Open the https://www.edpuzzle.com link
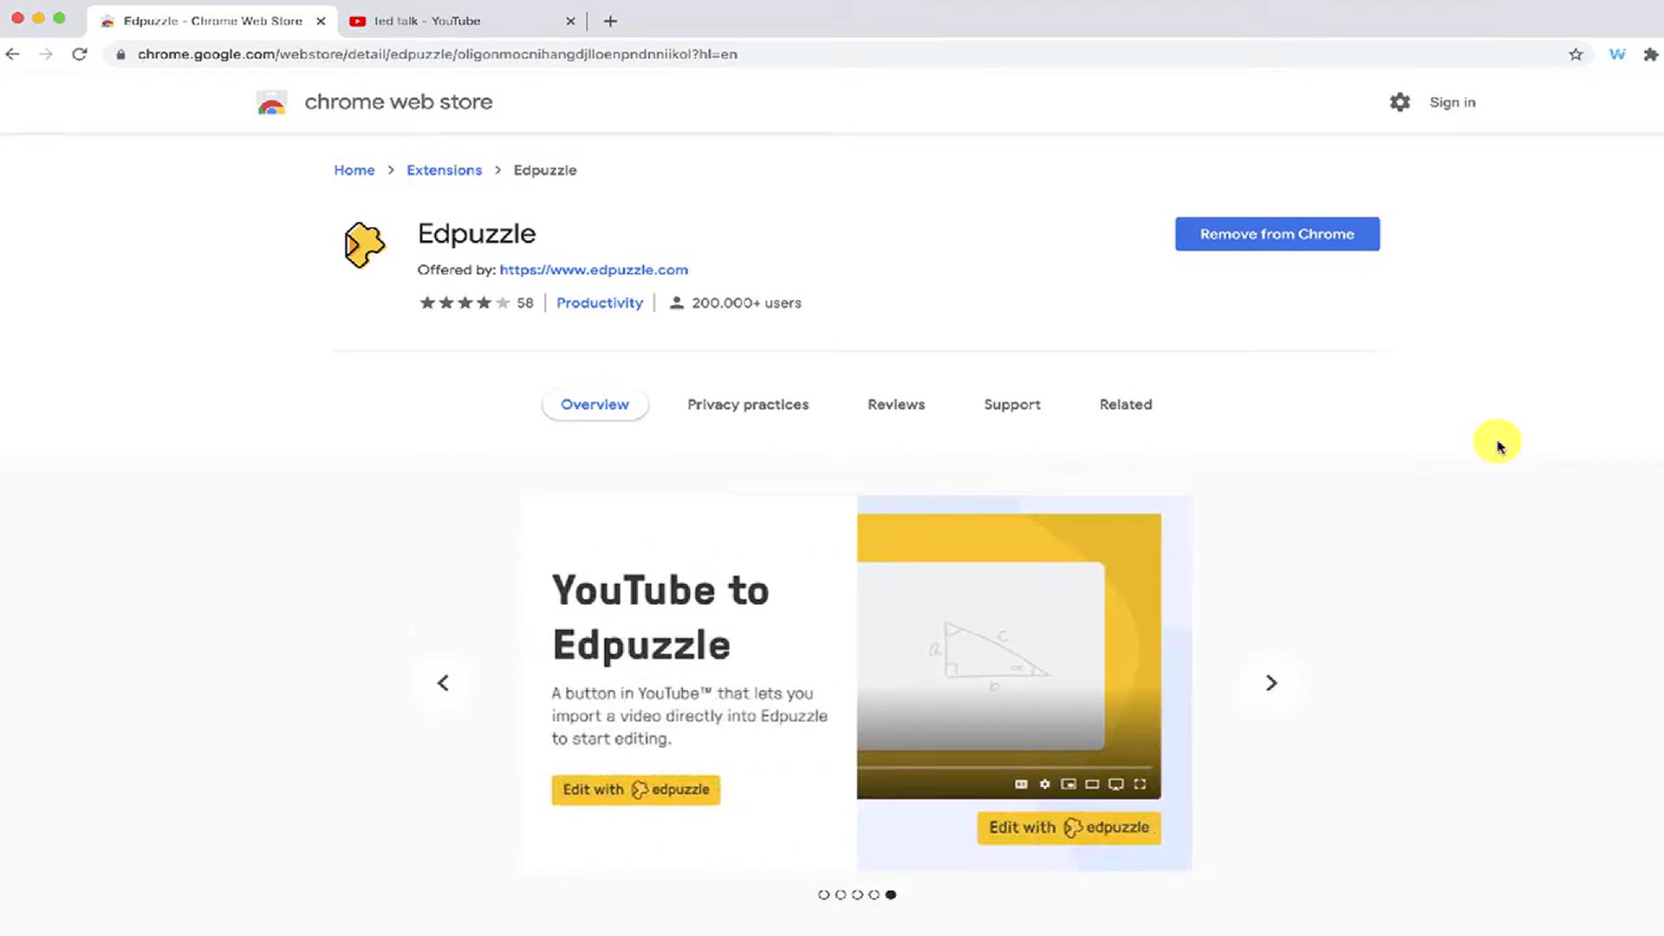Image resolution: width=1664 pixels, height=936 pixels. tap(594, 270)
